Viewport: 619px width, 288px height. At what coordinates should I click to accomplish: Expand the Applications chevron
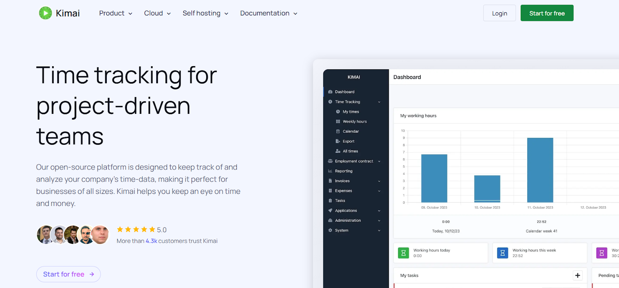pyautogui.click(x=379, y=211)
